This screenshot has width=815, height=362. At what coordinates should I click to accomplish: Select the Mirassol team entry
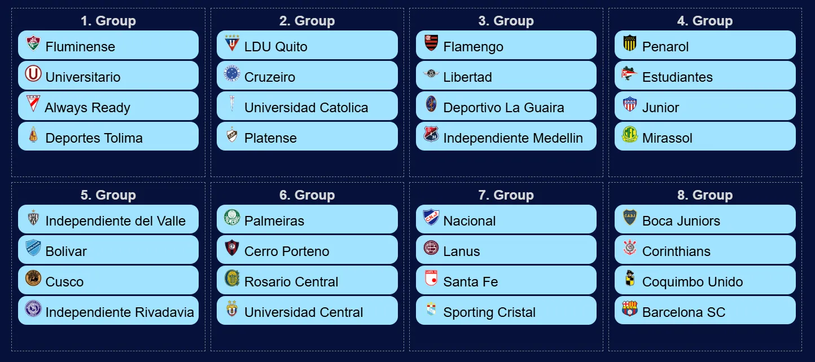667,138
